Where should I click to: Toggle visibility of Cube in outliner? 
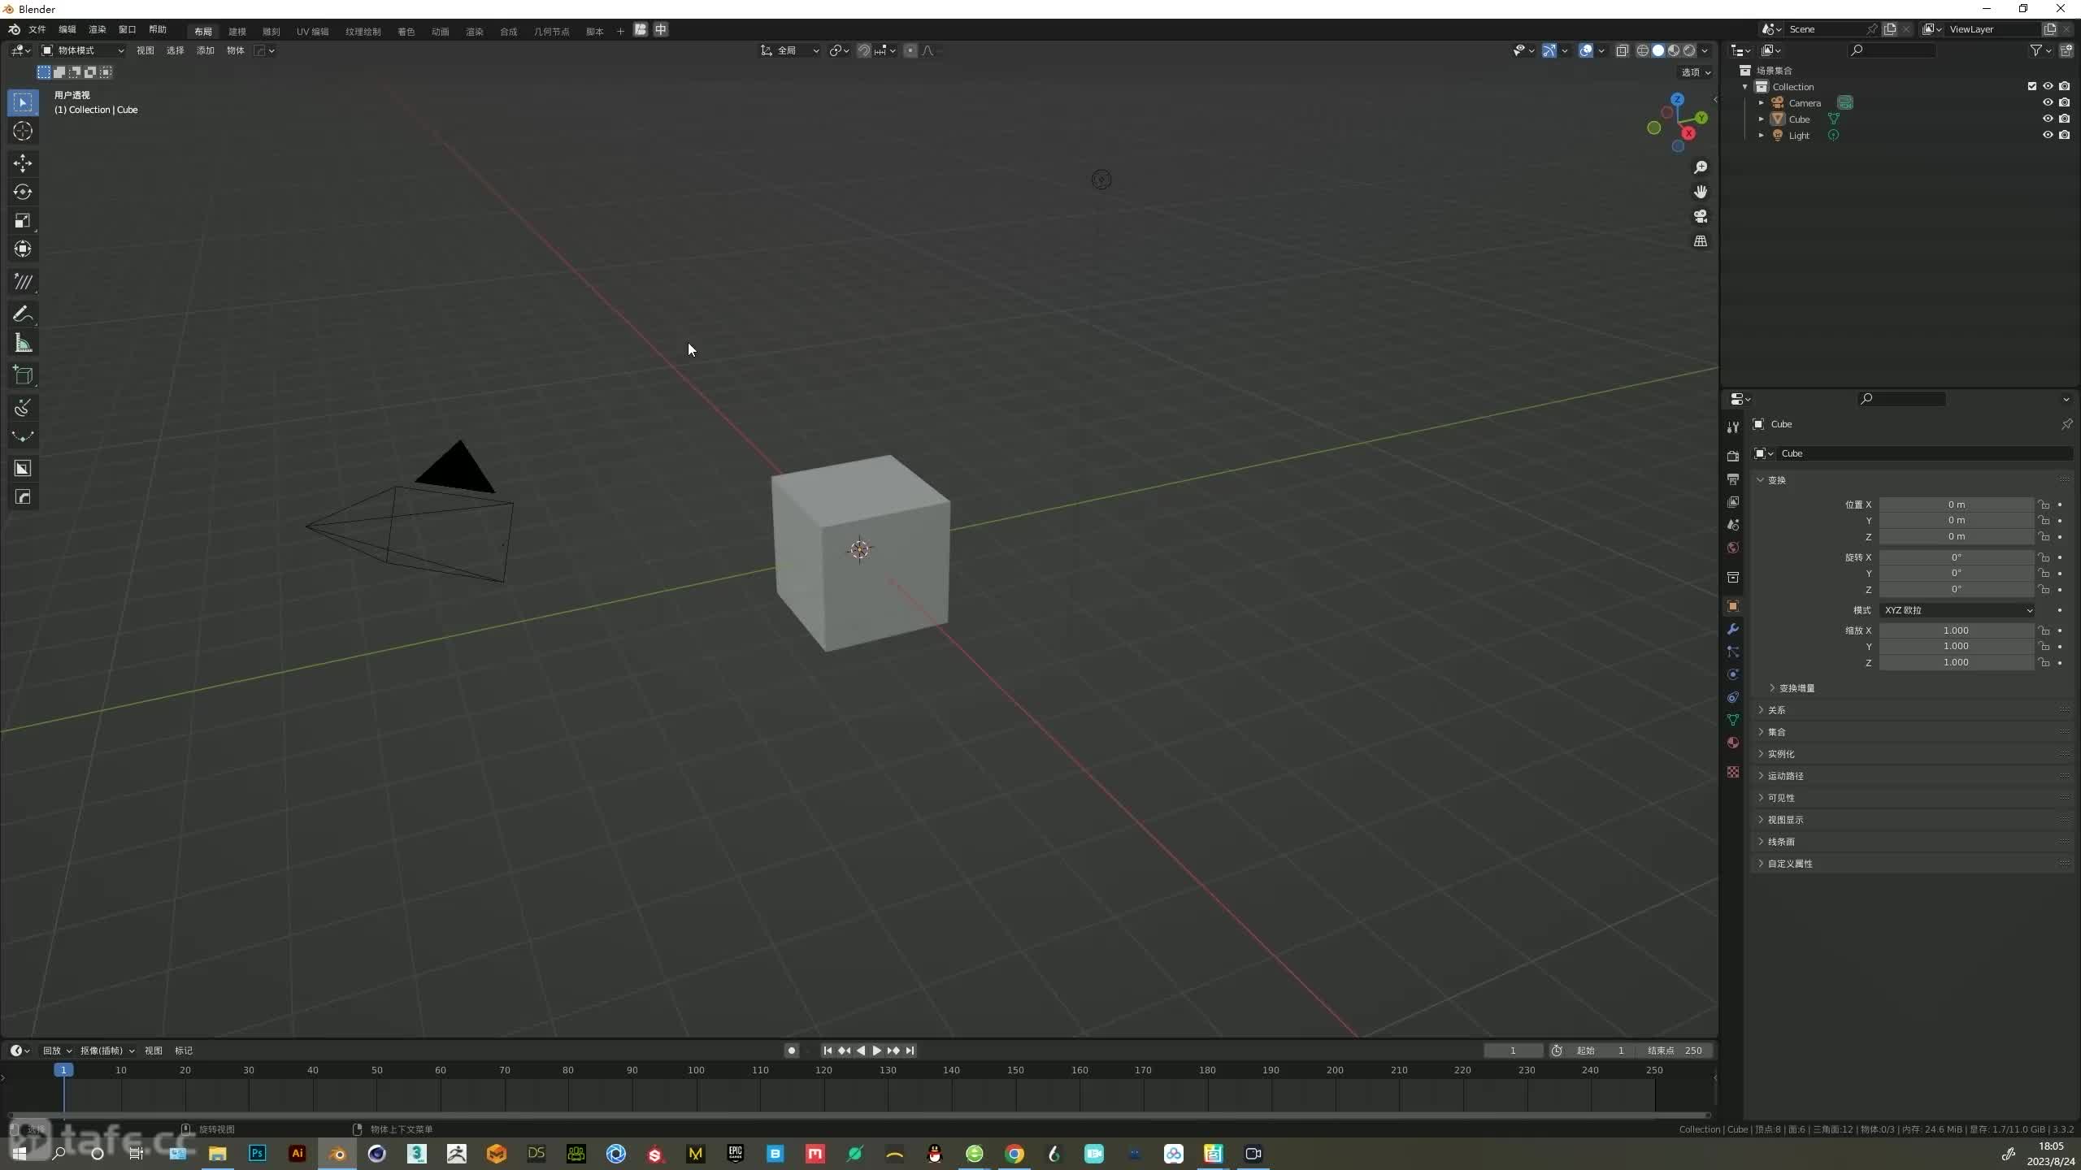coord(2047,119)
